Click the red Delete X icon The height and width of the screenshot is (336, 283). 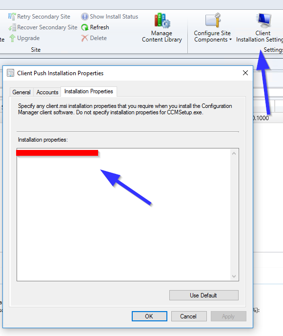(84, 38)
